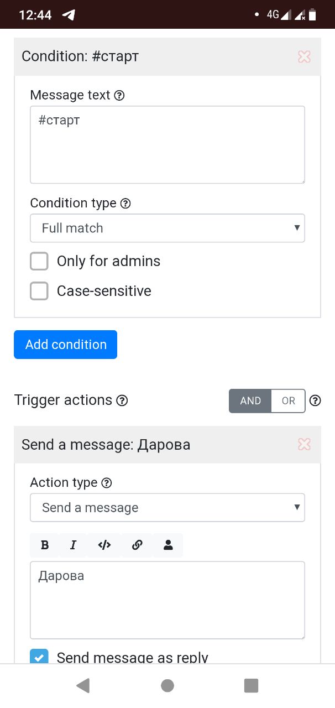Select AND for trigger actions

pos(250,401)
